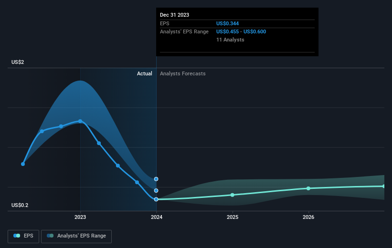The width and height of the screenshot is (392, 248).
Task: Click the US$0.344 EPS value in tooltip
Action: click(x=227, y=23)
